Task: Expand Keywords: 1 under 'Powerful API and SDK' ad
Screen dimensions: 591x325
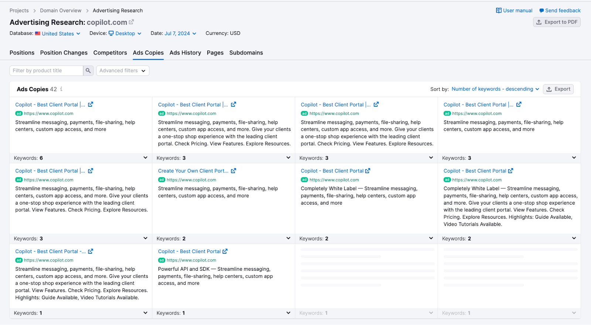Action: (x=288, y=313)
